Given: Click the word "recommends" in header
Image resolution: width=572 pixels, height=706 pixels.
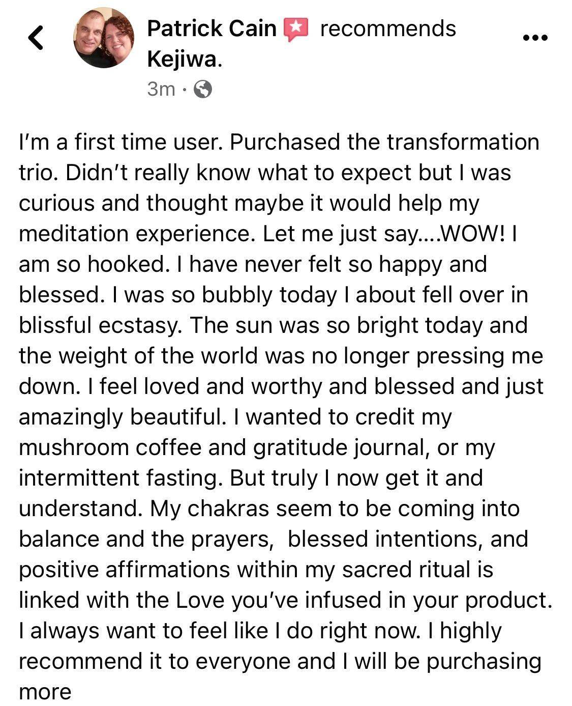Looking at the screenshot, I should [388, 29].
